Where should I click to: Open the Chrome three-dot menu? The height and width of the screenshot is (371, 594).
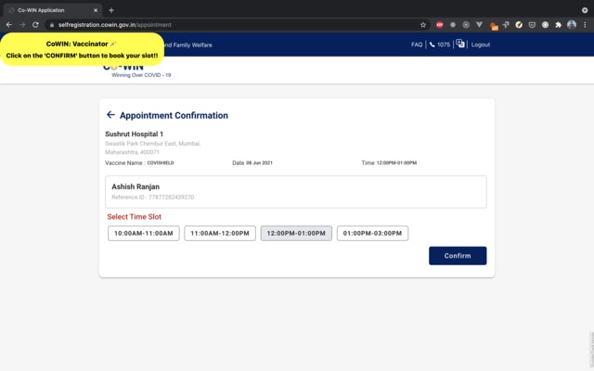click(x=585, y=25)
